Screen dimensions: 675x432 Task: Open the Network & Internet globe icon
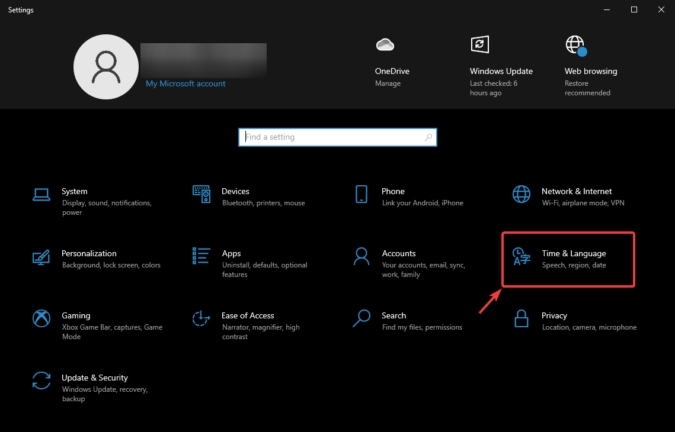coord(522,194)
